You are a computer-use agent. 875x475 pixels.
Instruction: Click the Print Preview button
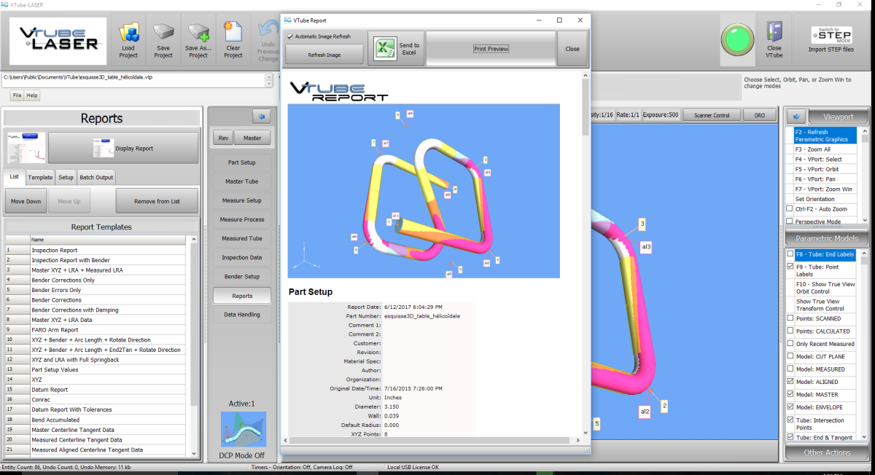coord(491,49)
